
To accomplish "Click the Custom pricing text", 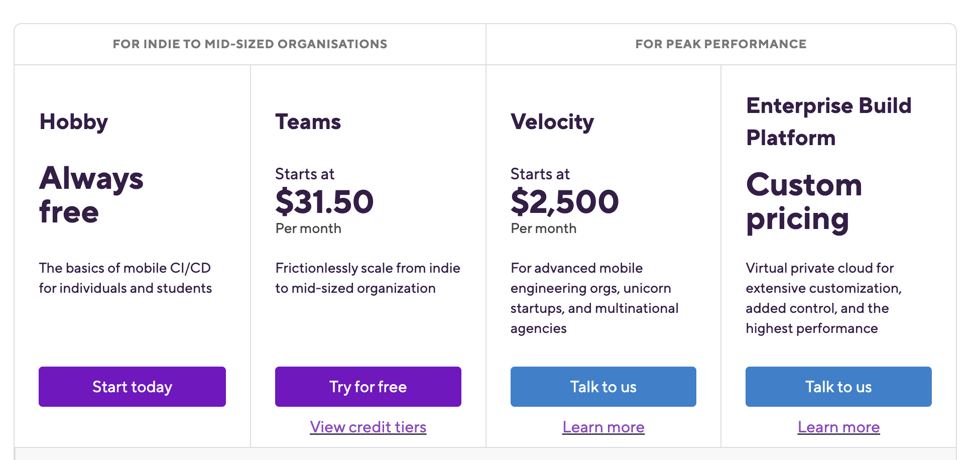I will click(804, 202).
